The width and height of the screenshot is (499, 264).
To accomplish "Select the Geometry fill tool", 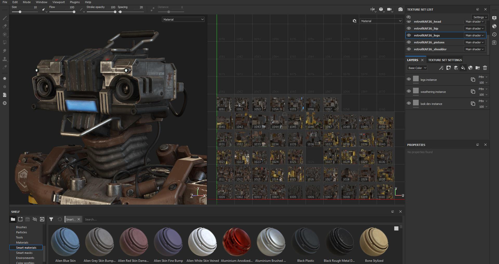I will 5,43.
